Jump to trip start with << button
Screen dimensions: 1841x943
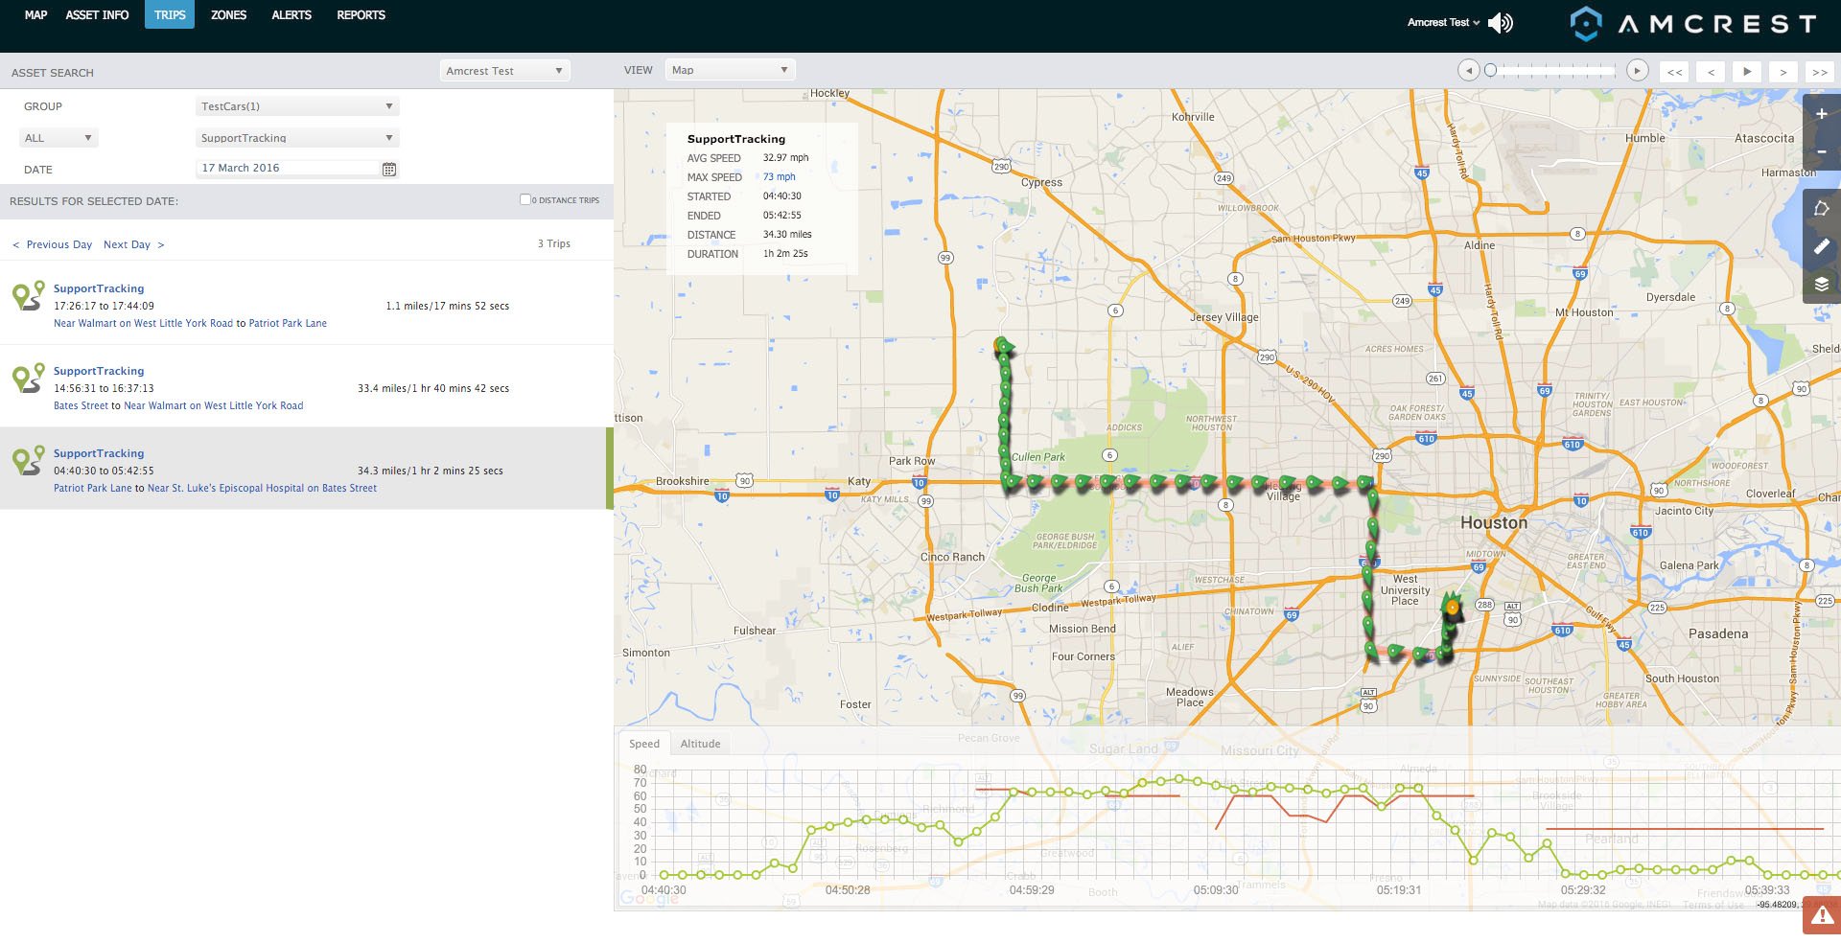(1674, 72)
